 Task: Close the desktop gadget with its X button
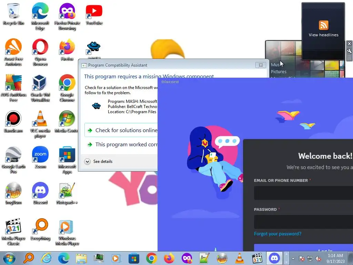point(349,43)
